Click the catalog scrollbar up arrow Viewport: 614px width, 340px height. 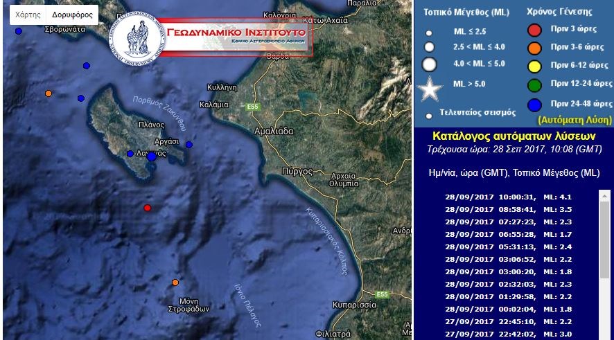coord(604,195)
